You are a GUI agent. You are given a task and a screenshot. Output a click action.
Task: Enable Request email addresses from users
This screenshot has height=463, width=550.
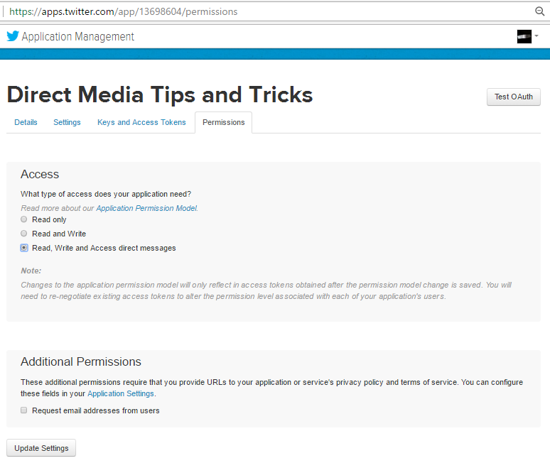pyautogui.click(x=24, y=410)
